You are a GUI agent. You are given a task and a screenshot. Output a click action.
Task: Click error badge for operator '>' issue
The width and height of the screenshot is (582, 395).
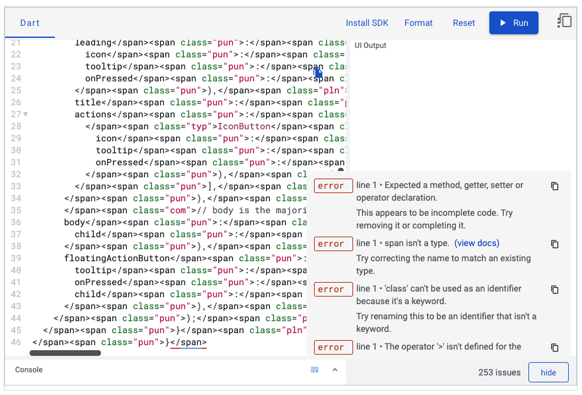[x=333, y=347]
